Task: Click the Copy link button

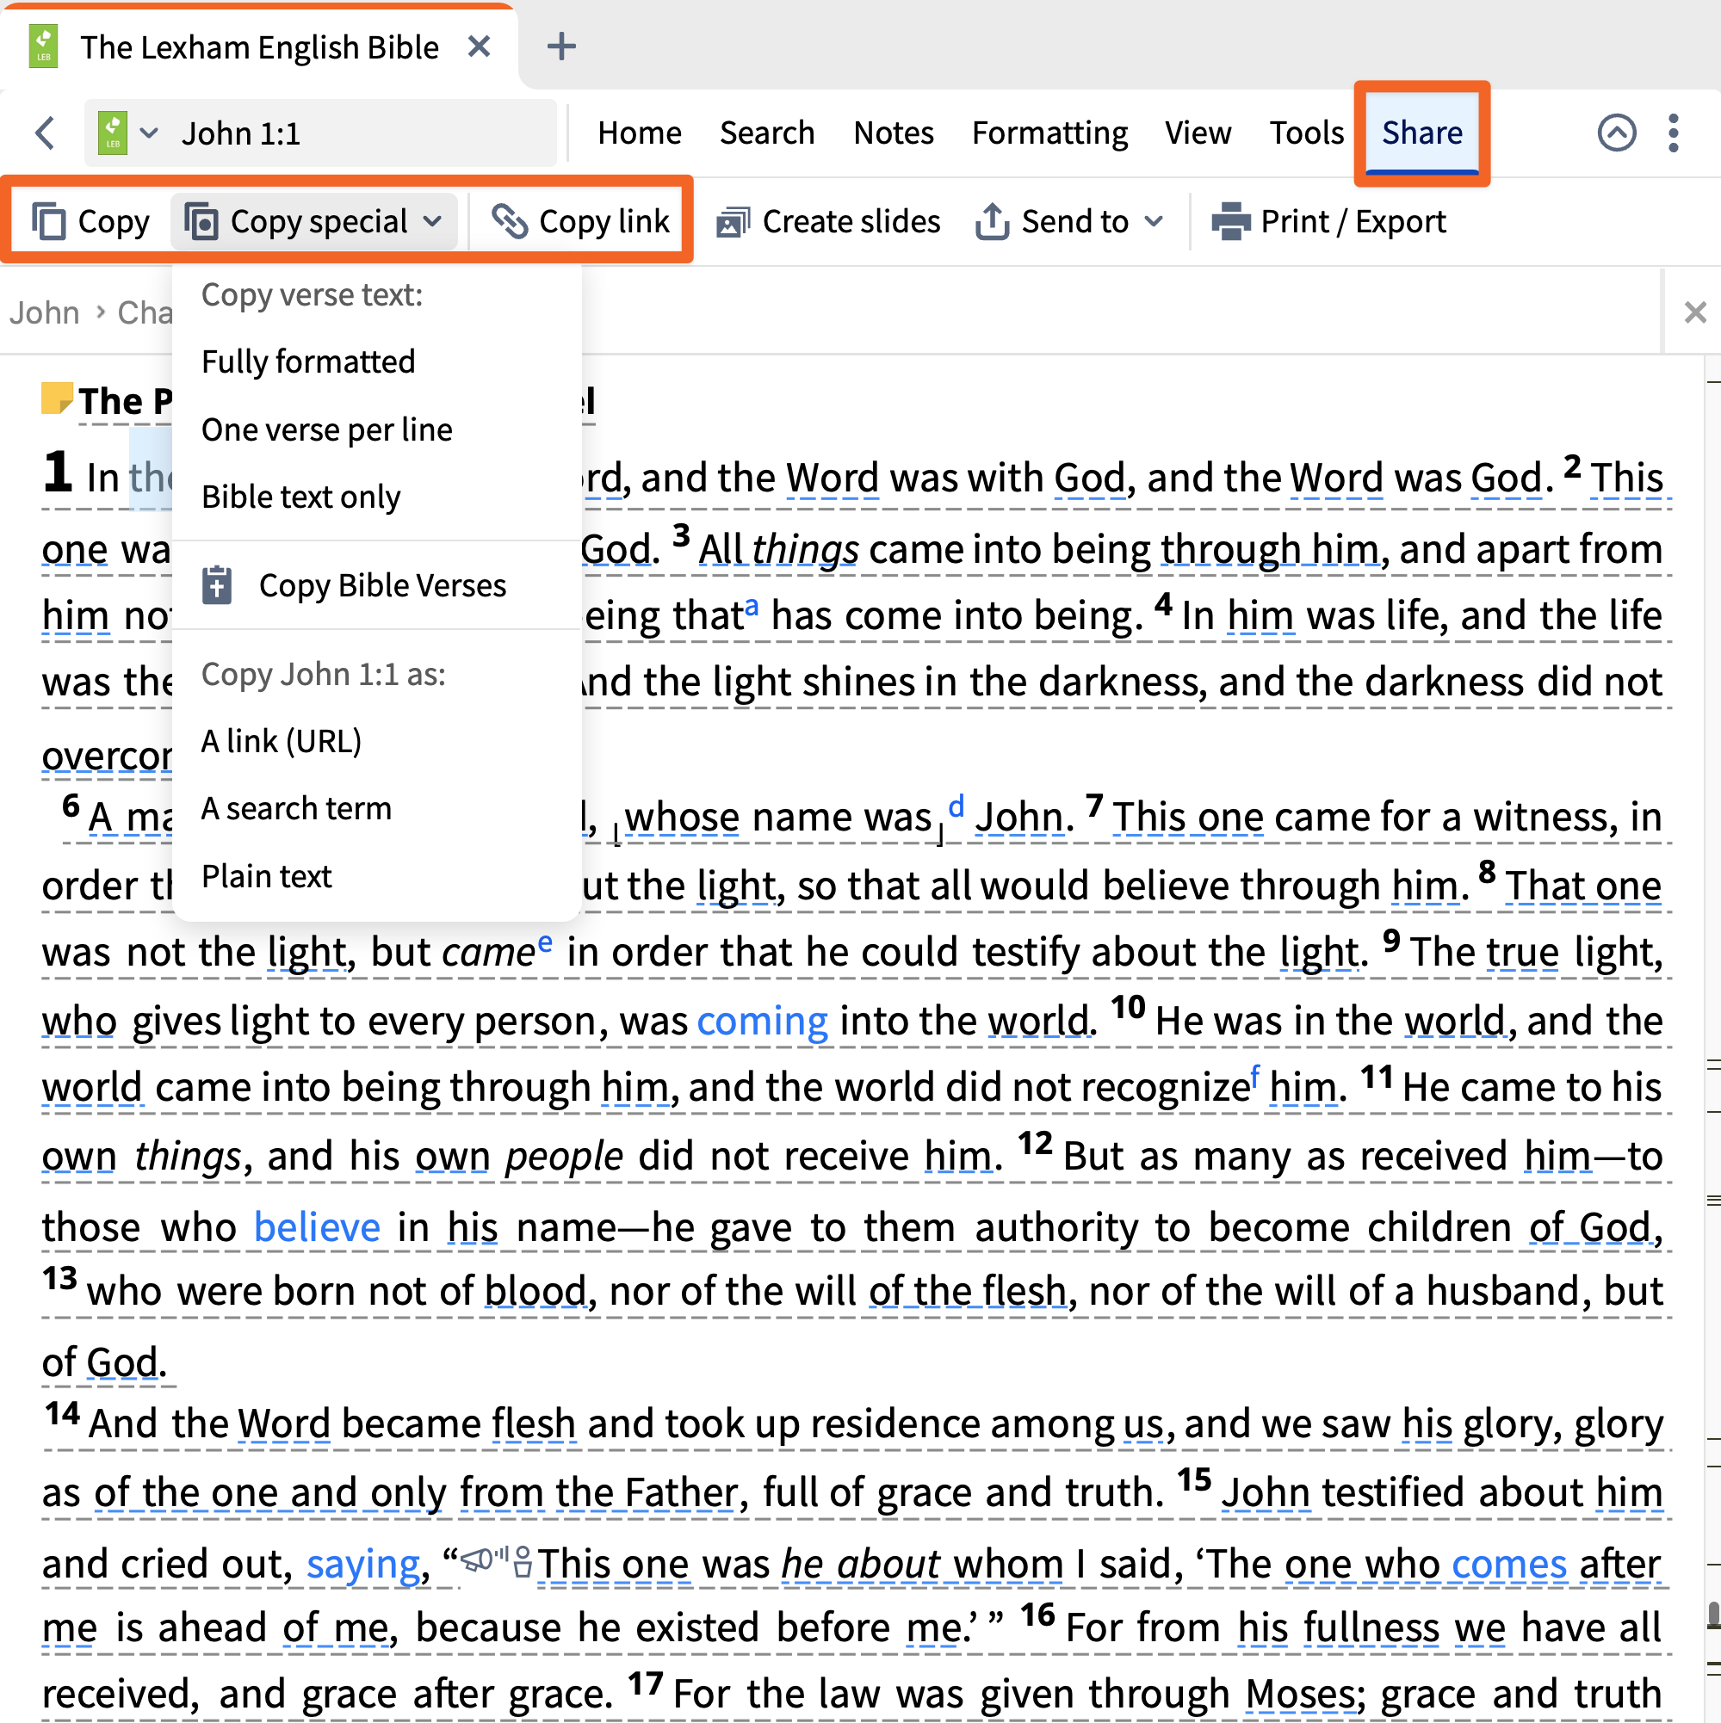Action: [582, 221]
